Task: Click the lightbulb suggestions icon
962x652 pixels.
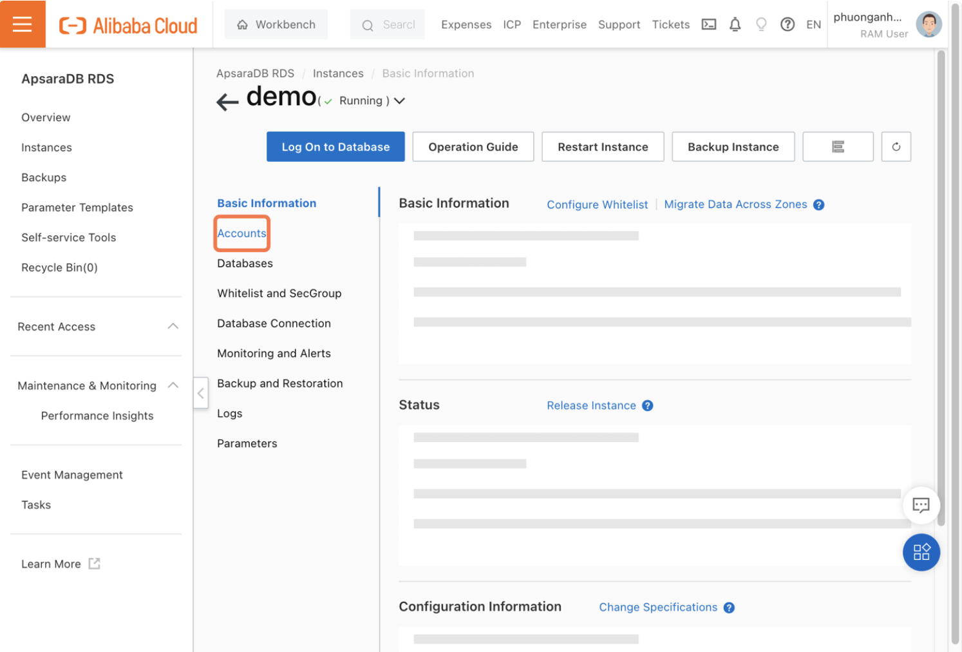Action: (x=761, y=24)
